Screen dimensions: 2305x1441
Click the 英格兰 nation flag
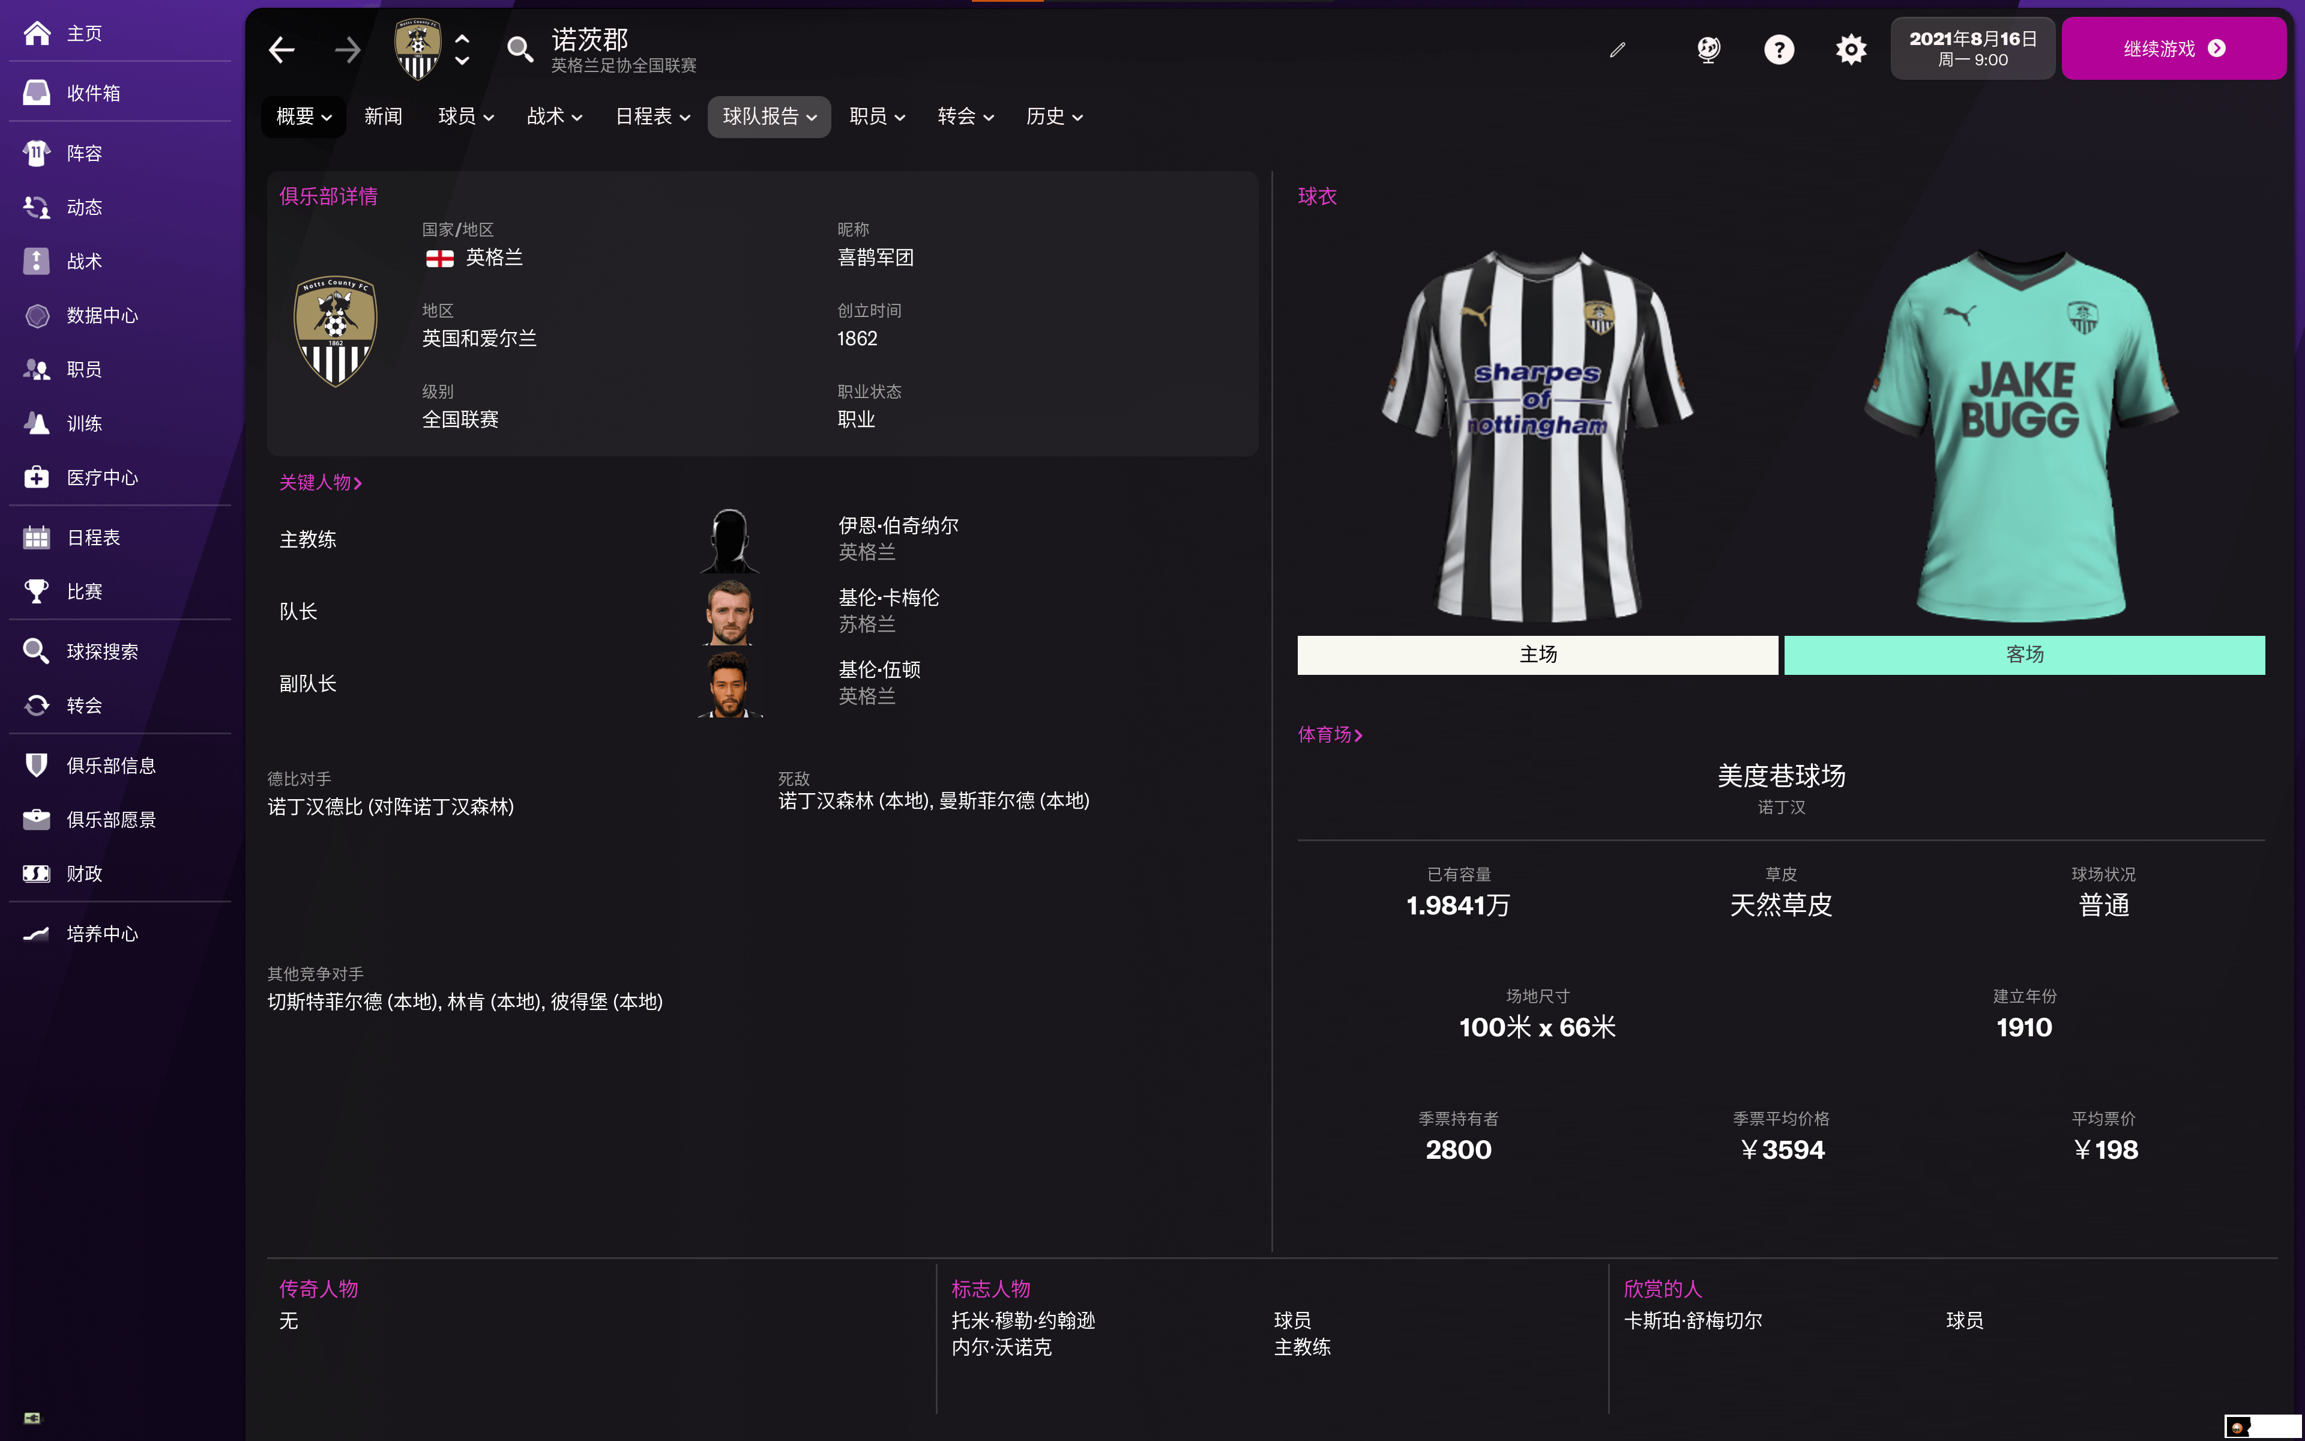tap(439, 258)
